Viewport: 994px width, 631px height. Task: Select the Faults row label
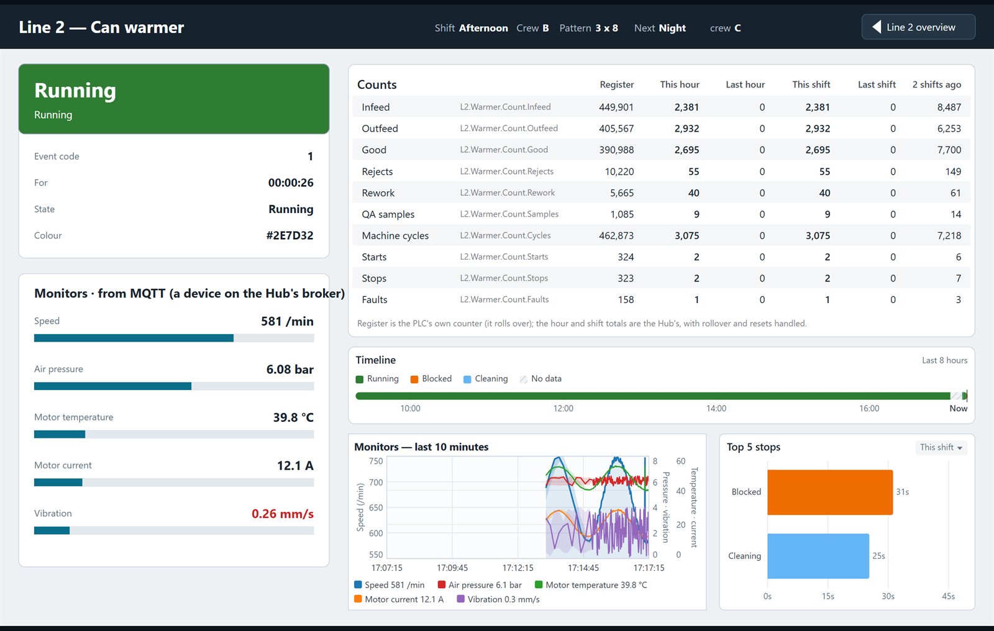pos(374,299)
